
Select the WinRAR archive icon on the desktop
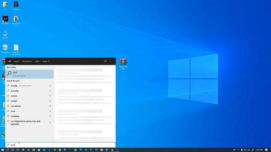point(123,64)
